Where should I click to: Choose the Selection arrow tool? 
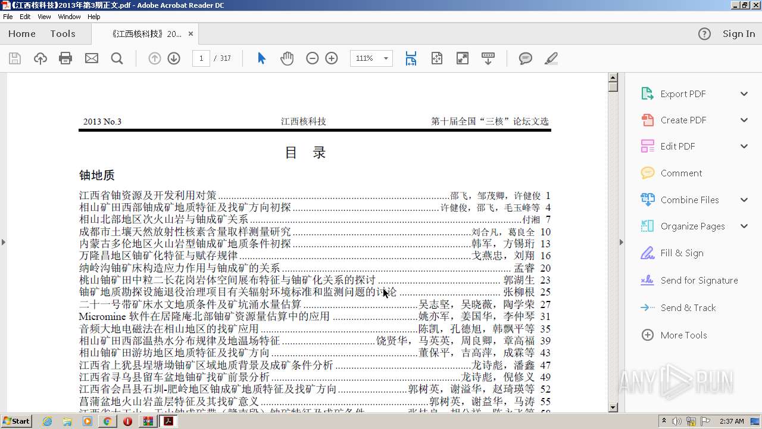click(x=261, y=58)
